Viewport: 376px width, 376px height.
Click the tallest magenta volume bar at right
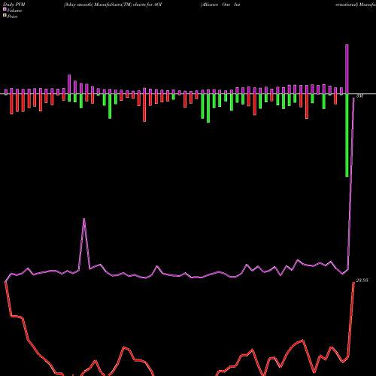347,69
